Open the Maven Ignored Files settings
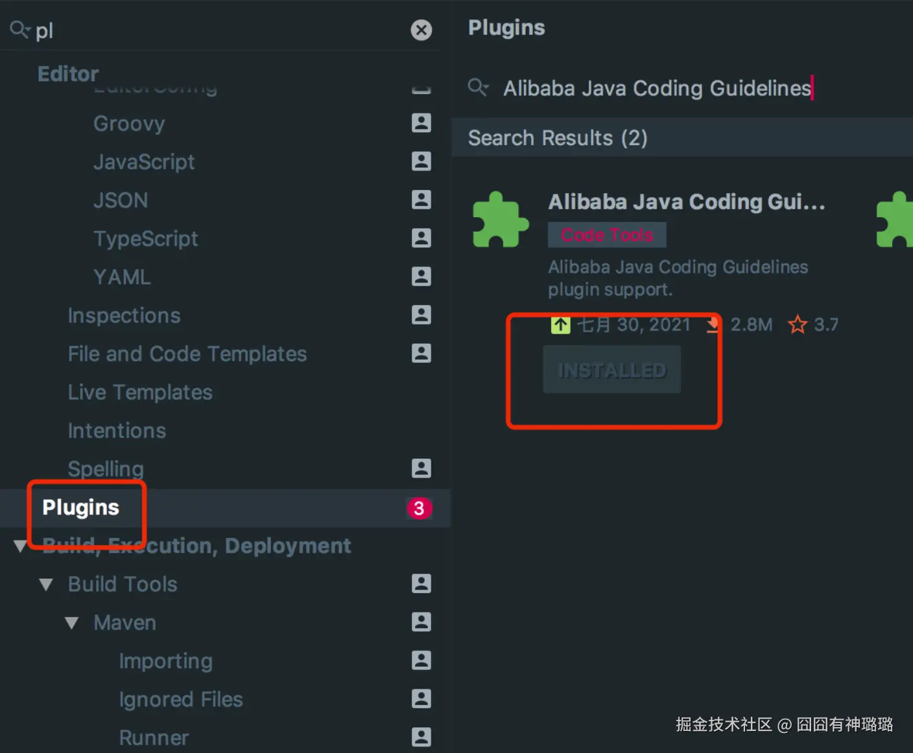913x753 pixels. 181,699
